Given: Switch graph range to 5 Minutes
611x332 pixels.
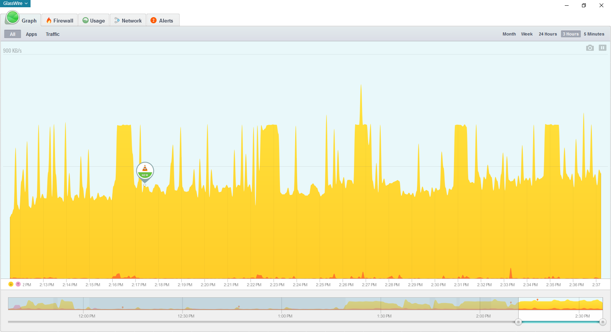Looking at the screenshot, I should tap(594, 34).
